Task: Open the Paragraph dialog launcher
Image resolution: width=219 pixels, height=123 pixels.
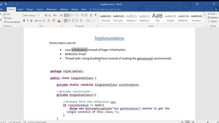Action: [x=97, y=26]
